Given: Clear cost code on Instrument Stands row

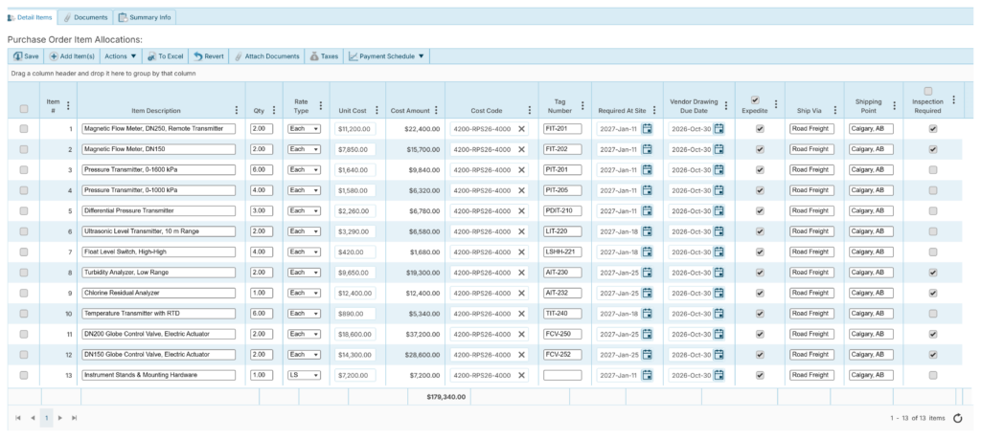Looking at the screenshot, I should (x=521, y=376).
